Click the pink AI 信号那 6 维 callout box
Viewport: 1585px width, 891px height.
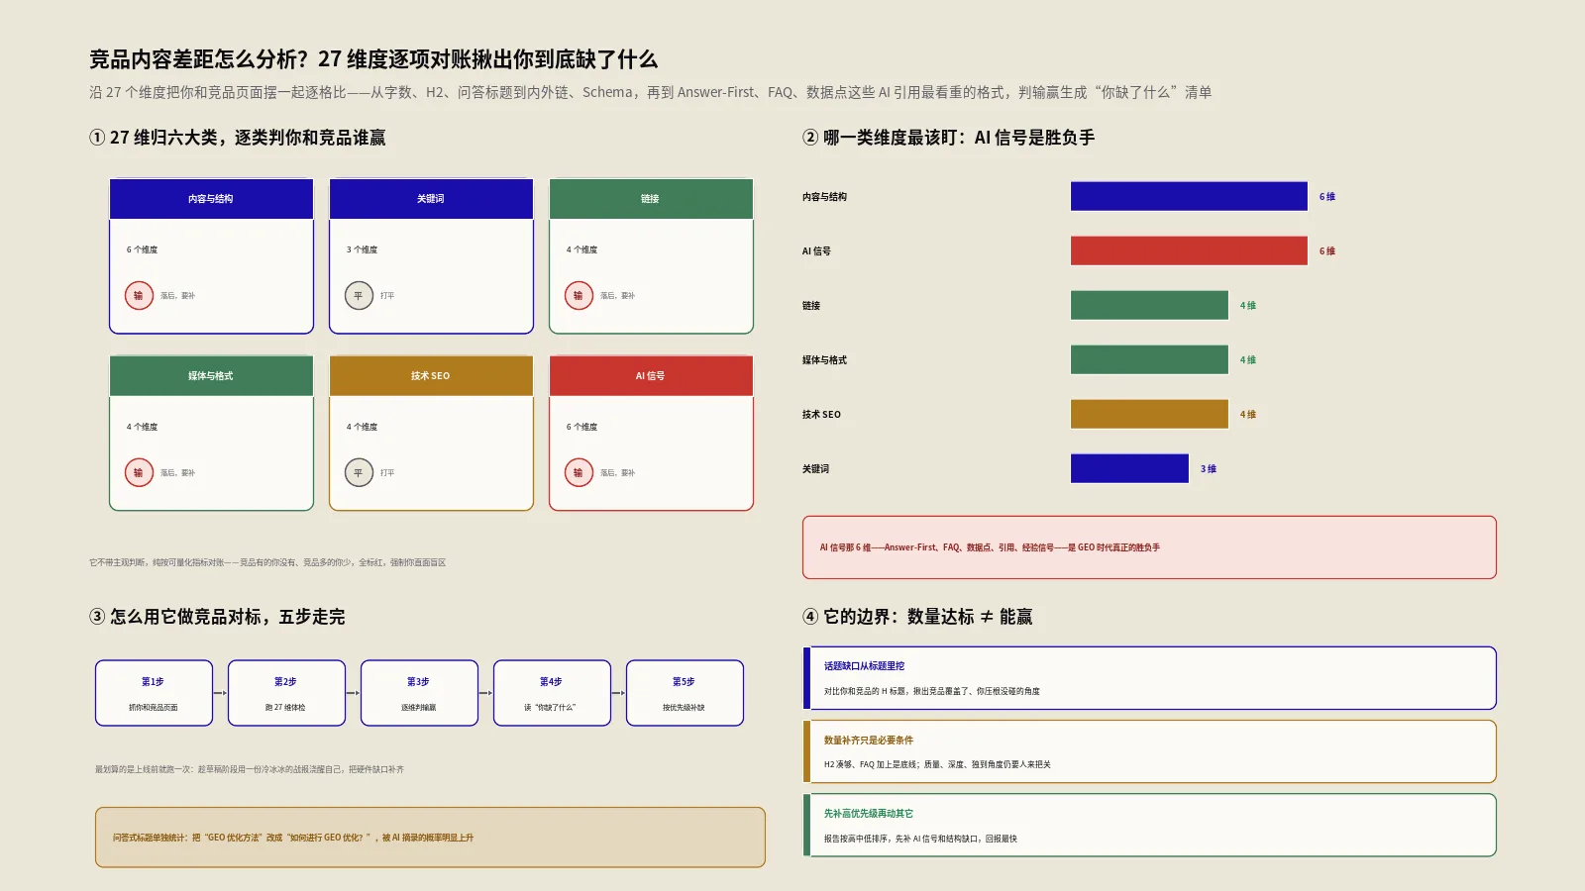(1149, 547)
